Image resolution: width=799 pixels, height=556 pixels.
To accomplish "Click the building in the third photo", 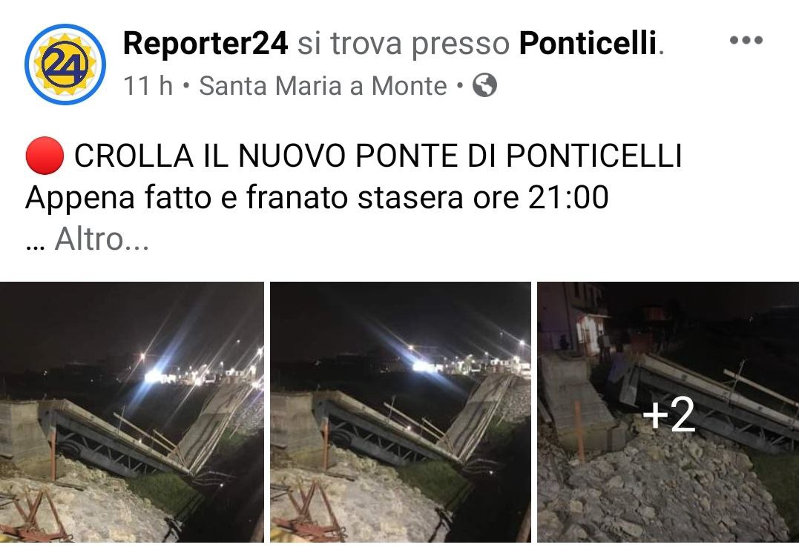I will (575, 318).
